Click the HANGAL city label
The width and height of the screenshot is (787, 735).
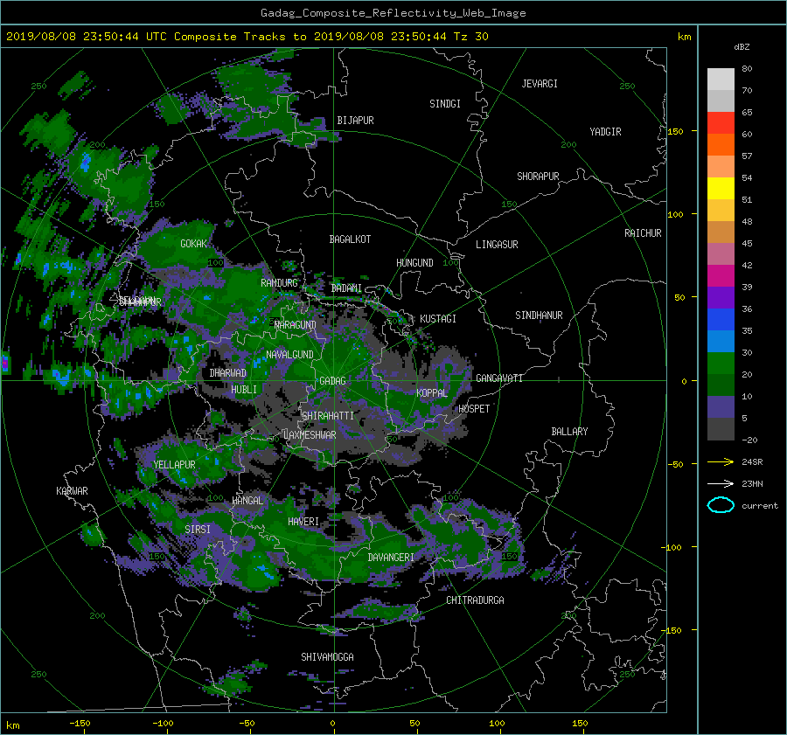[x=247, y=501]
